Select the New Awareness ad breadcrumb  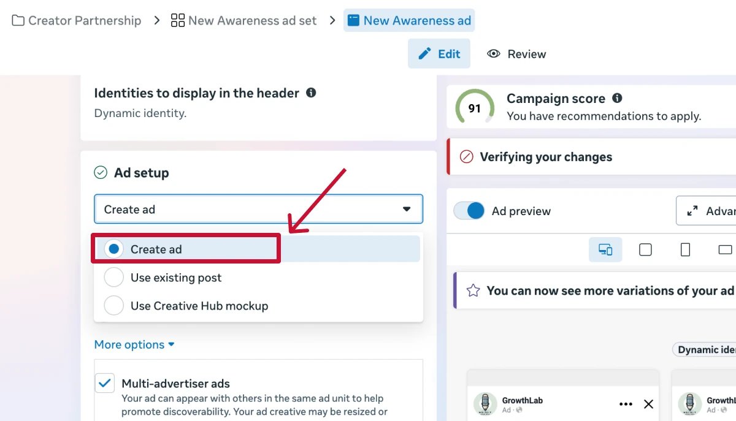coord(409,20)
